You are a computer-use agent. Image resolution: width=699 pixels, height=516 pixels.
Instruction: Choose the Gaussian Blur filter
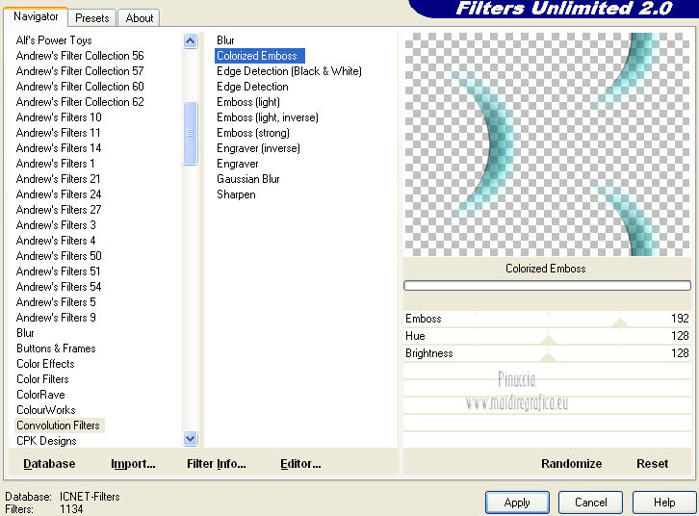248,179
